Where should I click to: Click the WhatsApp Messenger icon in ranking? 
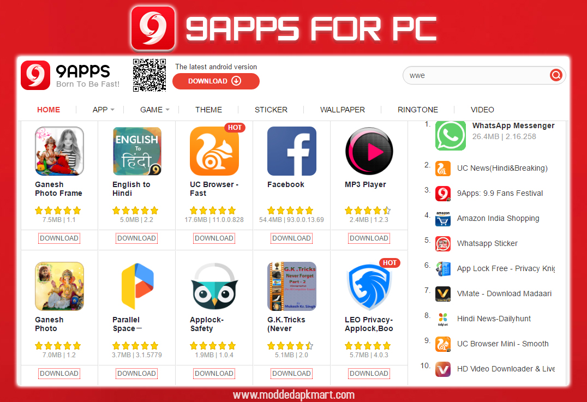[x=451, y=135]
